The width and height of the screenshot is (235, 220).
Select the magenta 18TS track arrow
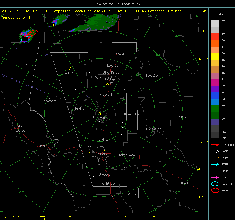[x=215, y=178]
